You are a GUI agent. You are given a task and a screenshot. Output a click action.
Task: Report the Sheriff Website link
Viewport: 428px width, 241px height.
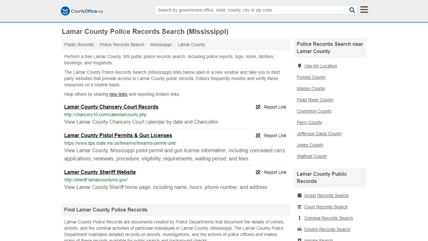pos(271,172)
